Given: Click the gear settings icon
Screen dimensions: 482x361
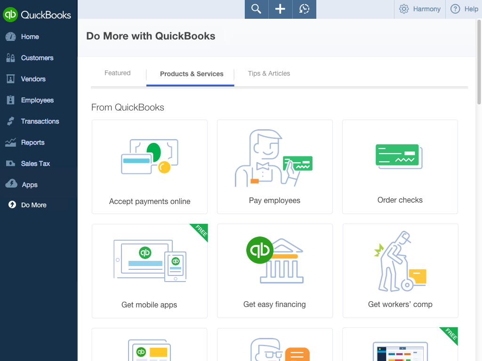Looking at the screenshot, I should click(404, 9).
